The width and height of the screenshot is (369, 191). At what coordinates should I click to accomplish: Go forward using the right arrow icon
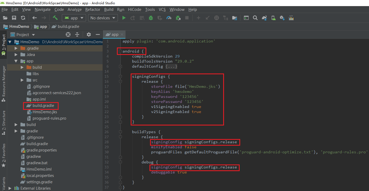coord(44,18)
